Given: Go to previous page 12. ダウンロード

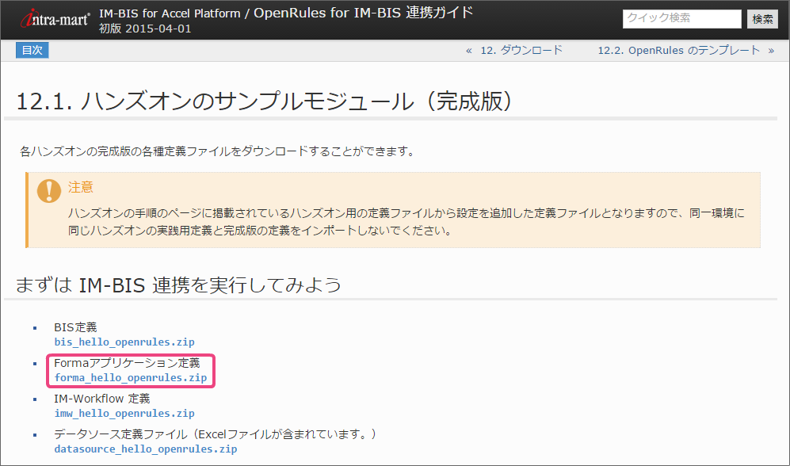Looking at the screenshot, I should (521, 51).
